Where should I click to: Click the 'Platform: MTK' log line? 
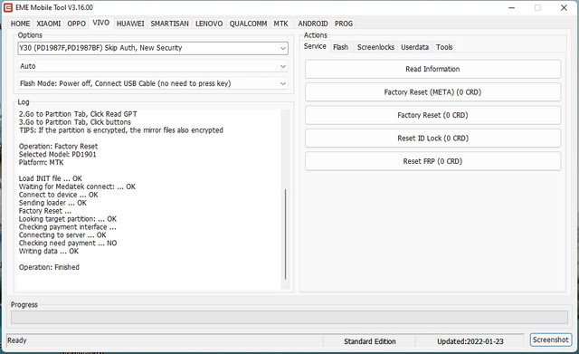41,163
